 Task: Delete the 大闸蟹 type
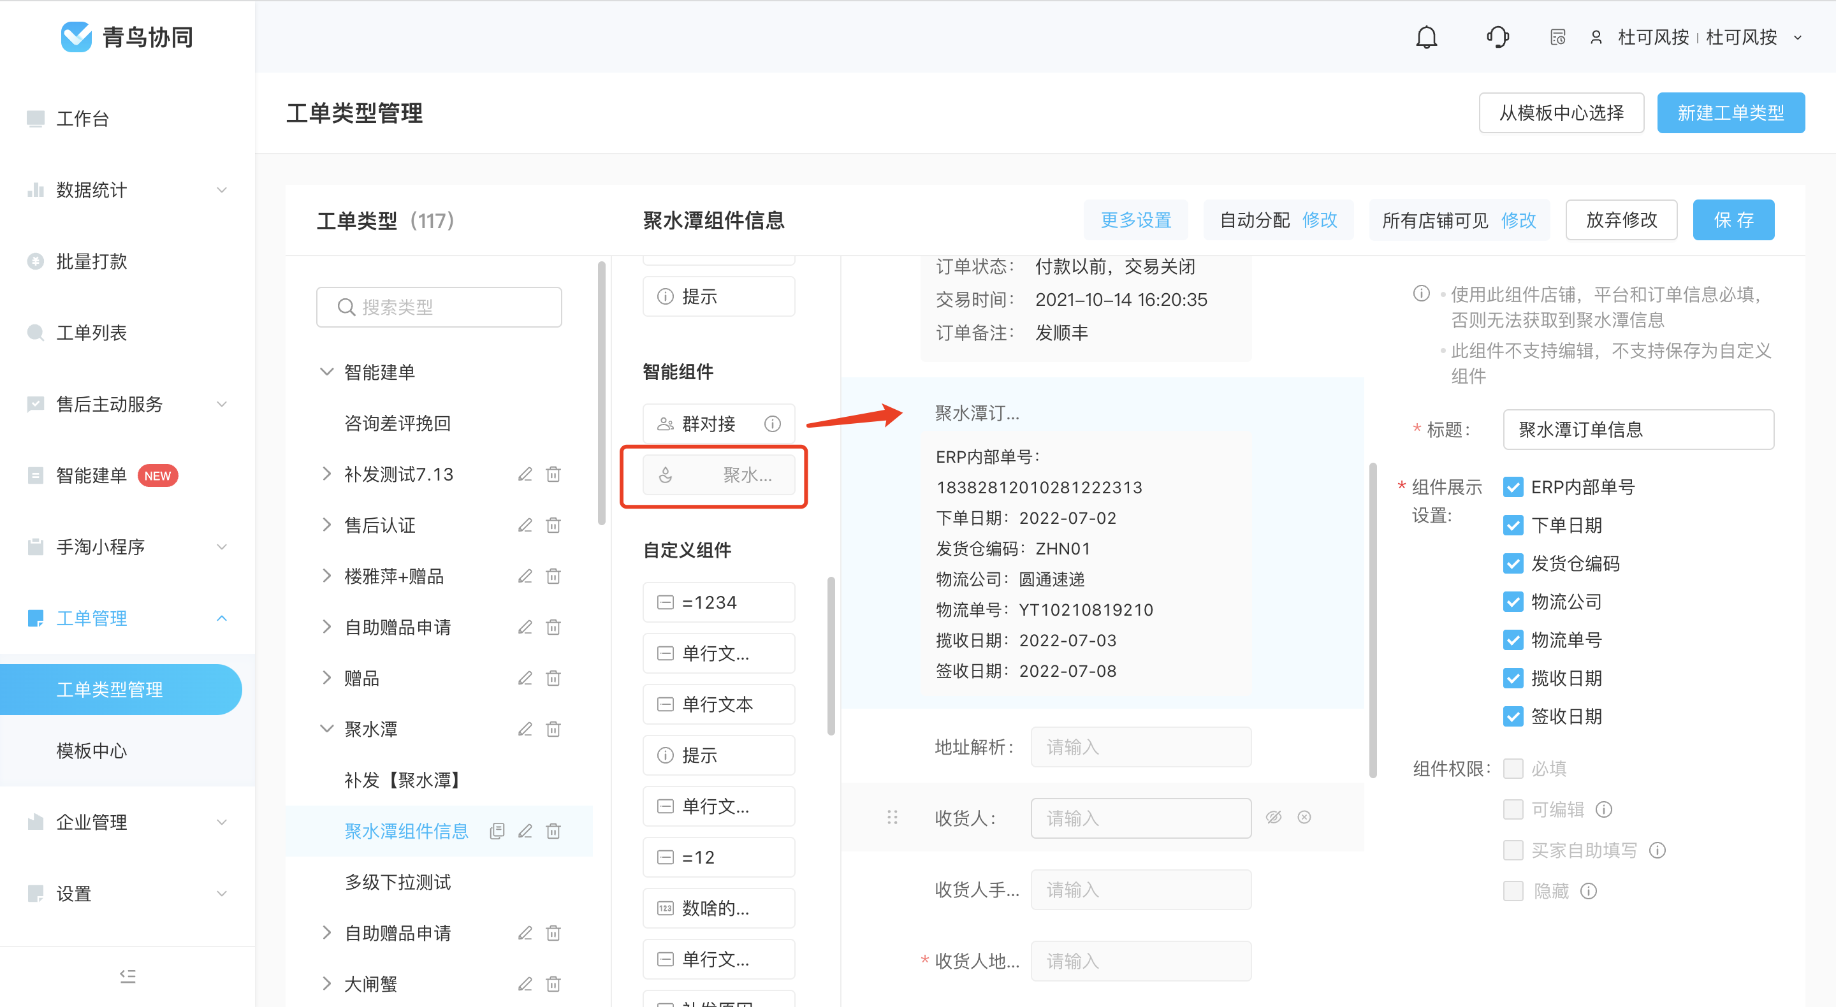[x=553, y=984]
